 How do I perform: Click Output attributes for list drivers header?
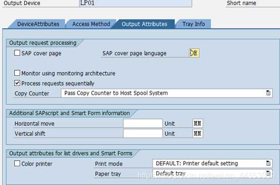pyautogui.click(x=71, y=153)
